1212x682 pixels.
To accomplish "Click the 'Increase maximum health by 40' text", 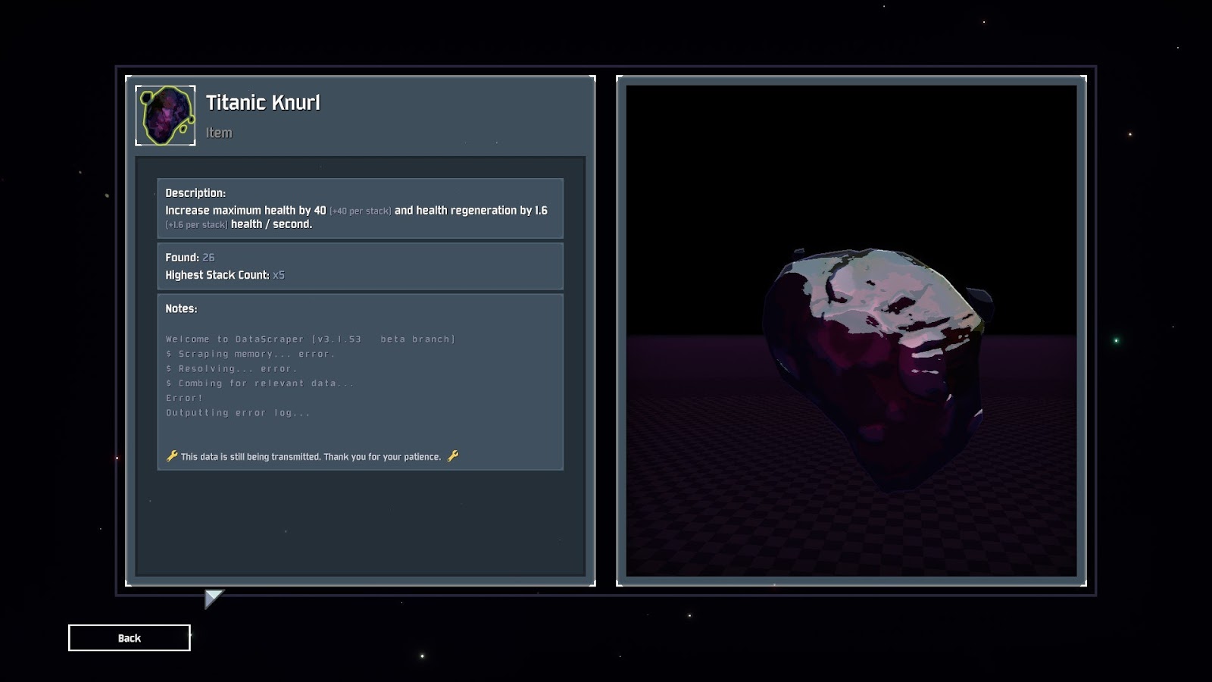I will 245,211.
